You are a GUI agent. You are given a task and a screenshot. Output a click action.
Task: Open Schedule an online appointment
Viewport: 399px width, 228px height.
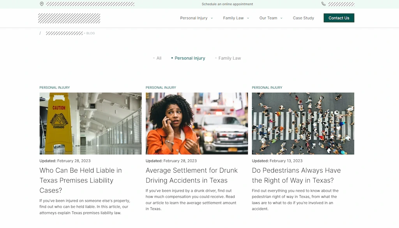[227, 4]
